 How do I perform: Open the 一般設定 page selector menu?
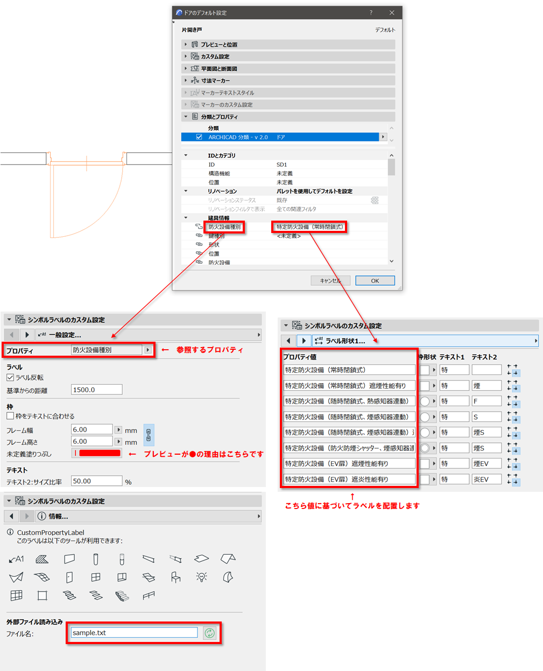258,335
